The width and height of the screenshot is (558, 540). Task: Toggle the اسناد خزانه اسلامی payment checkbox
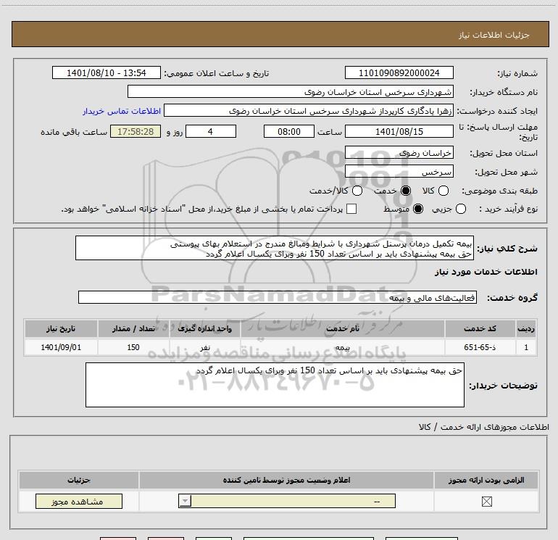tap(351, 209)
